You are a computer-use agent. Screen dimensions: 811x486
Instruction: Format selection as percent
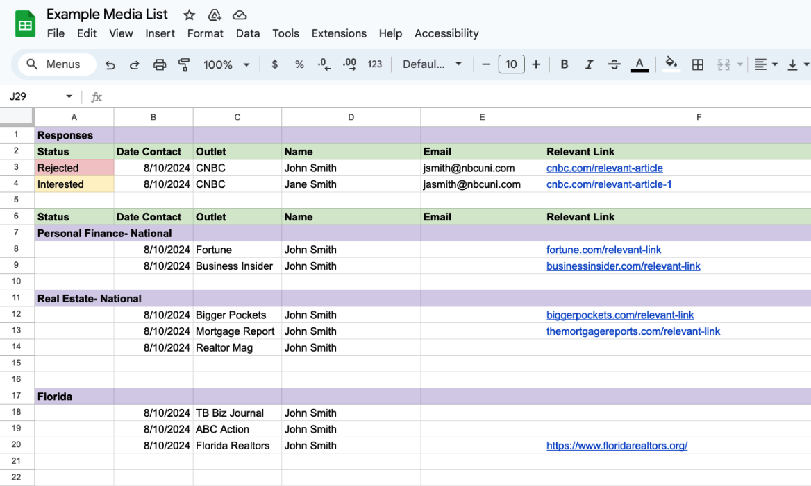click(299, 64)
